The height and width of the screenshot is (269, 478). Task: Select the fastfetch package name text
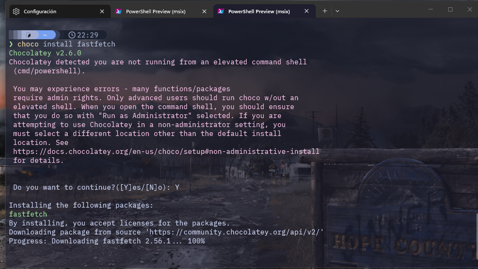coord(28,214)
